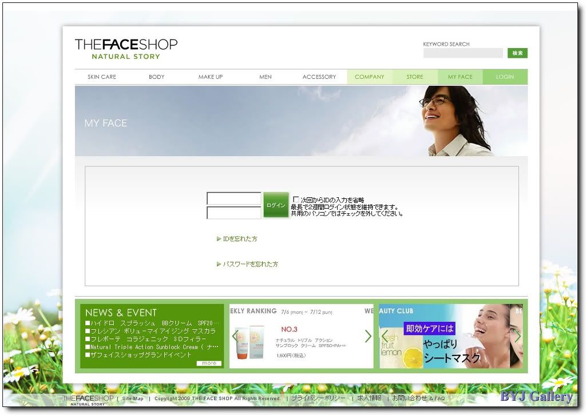Click the password input field below ID field
The image size is (586, 415).
(x=234, y=213)
